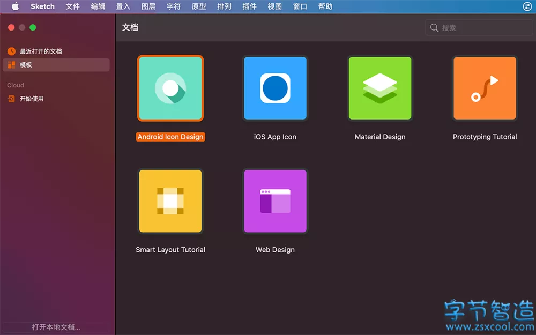Open the 窗口 menu
This screenshot has height=335, width=536.
pos(300,6)
